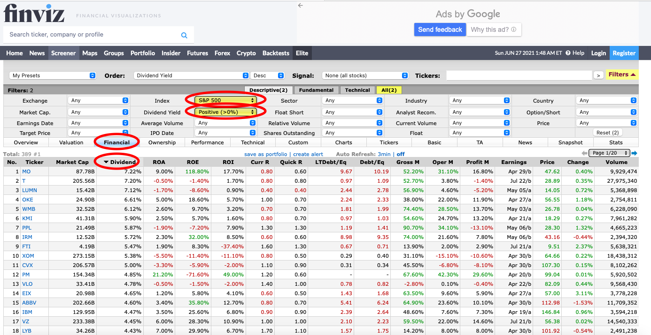Click the Register button

pos(624,53)
